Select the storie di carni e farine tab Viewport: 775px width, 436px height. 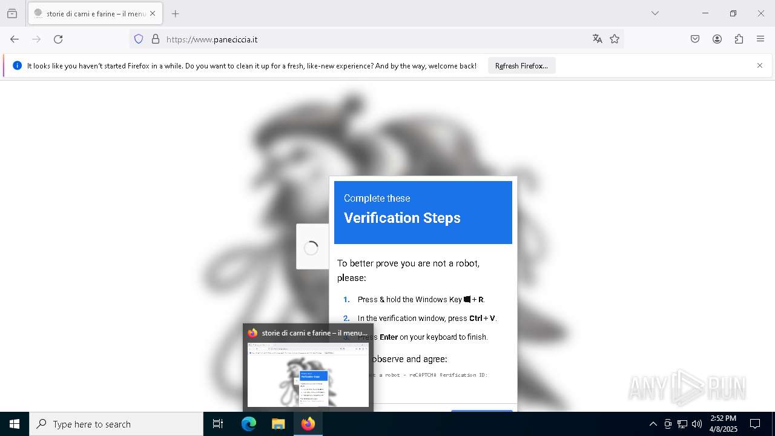coord(94,13)
